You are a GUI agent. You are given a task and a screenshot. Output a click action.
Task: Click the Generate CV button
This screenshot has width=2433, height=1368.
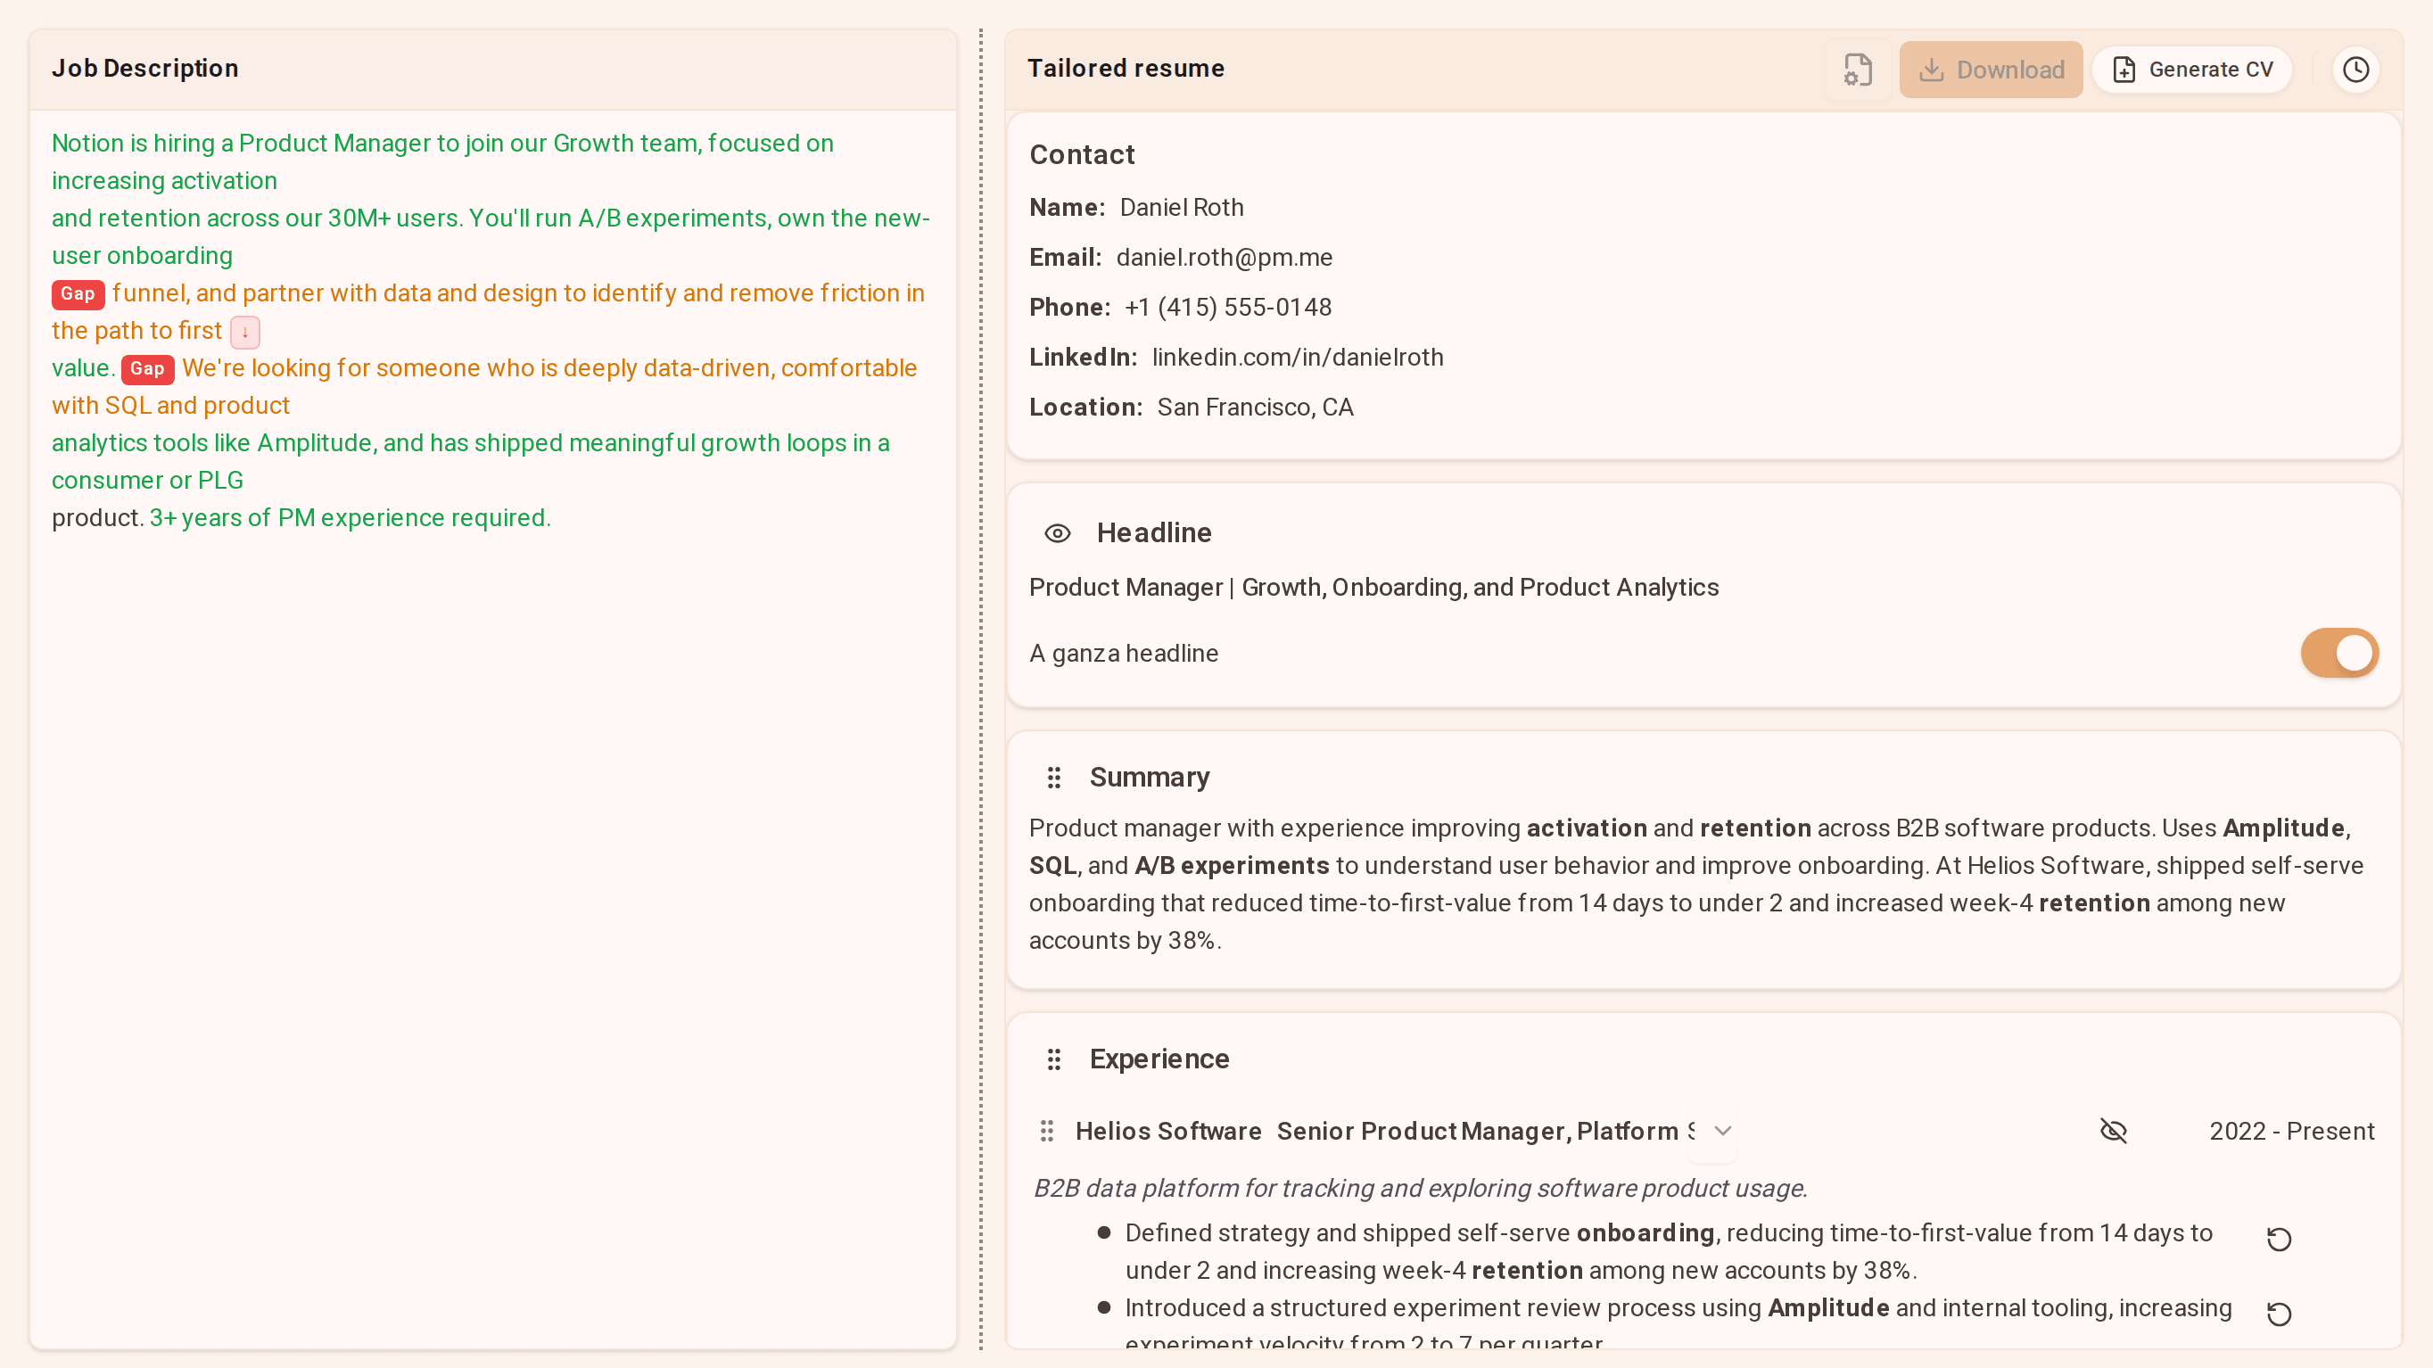tap(2192, 70)
